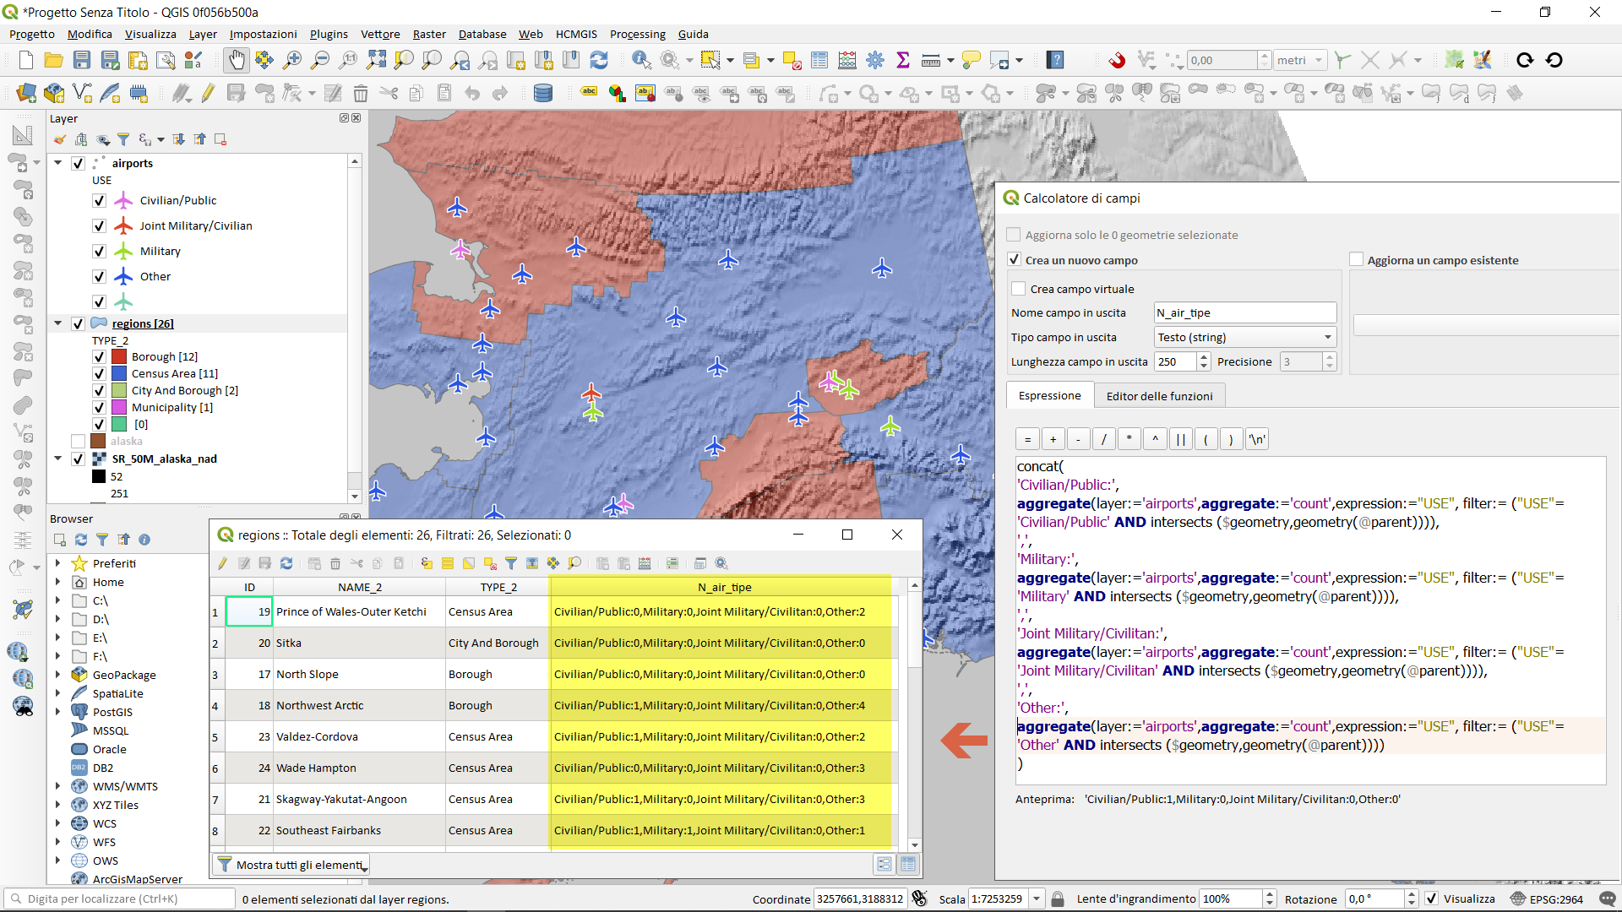Screen dimensions: 1622x912
Task: Switch to Editor delle funzioni tab
Action: 1159,396
